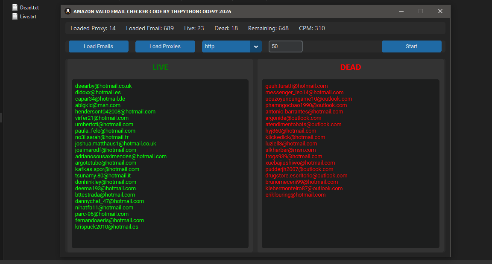
Task: Select abigkid@msn.com live entry
Action: [x=97, y=105]
